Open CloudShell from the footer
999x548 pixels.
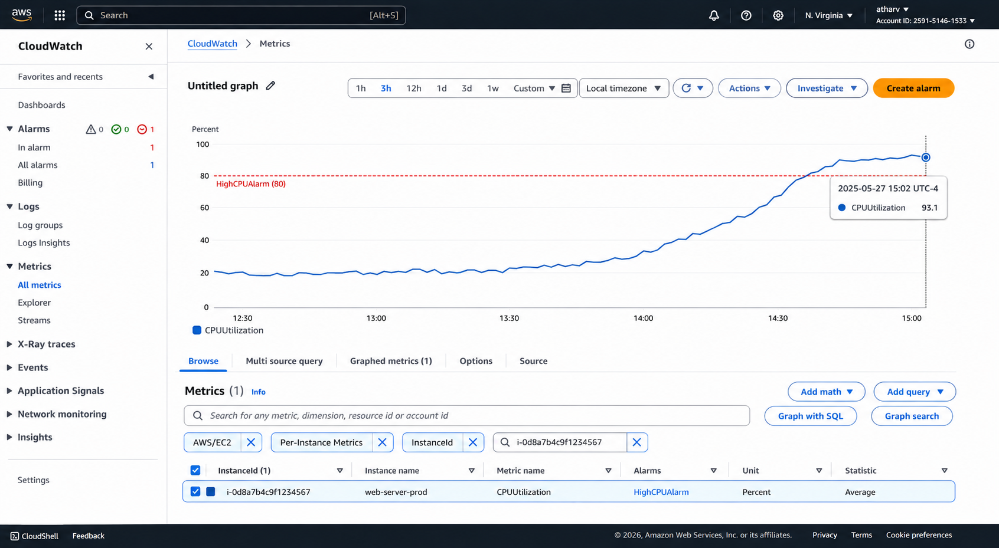coord(34,536)
